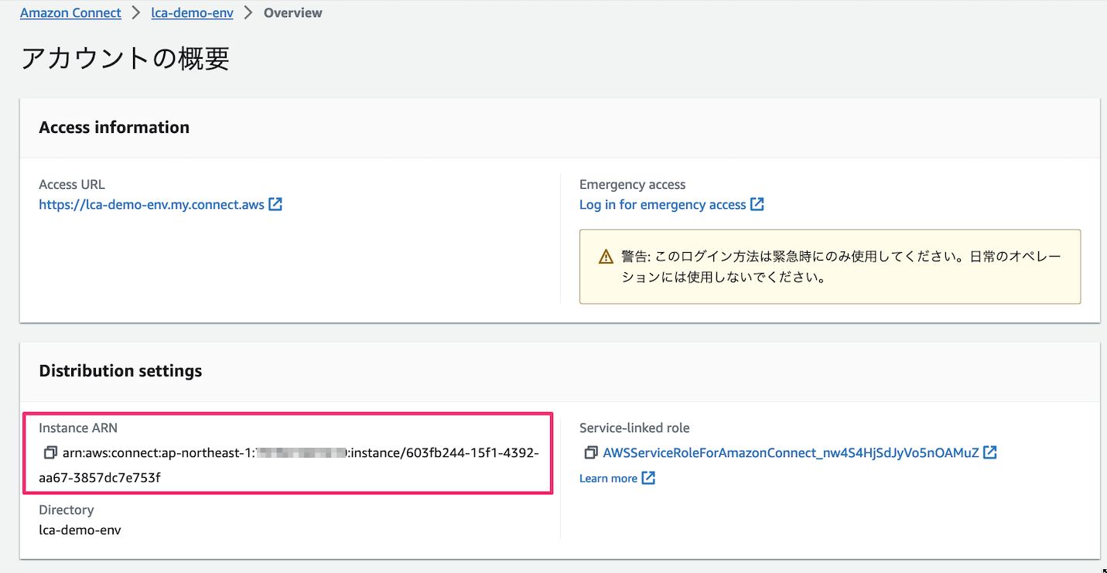Copy the service-linked role name icon

(591, 452)
